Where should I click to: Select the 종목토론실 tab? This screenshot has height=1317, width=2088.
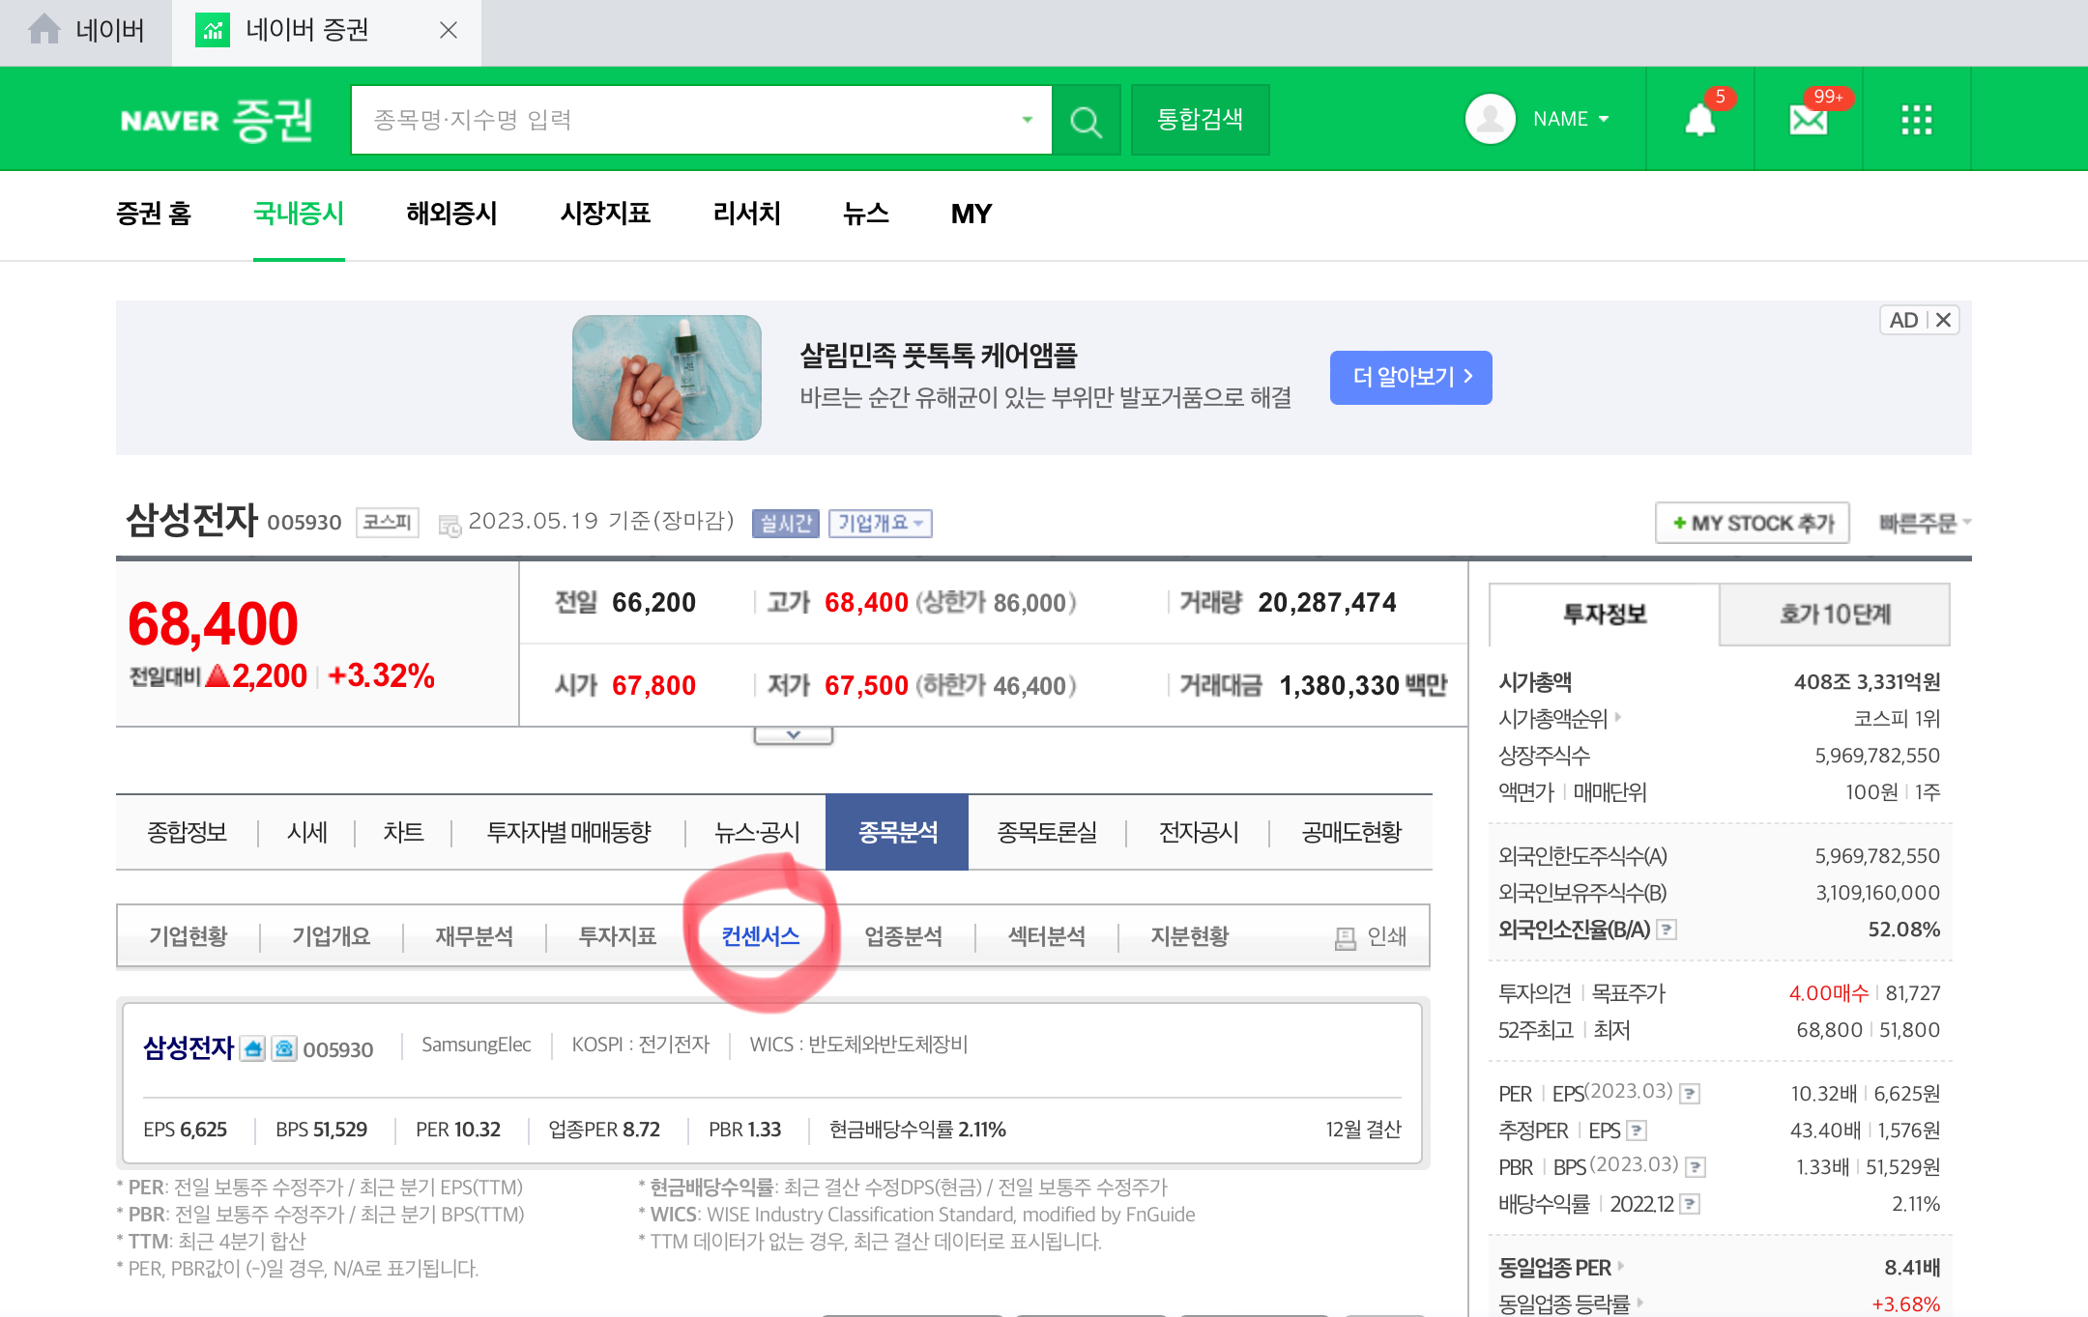1047,833
